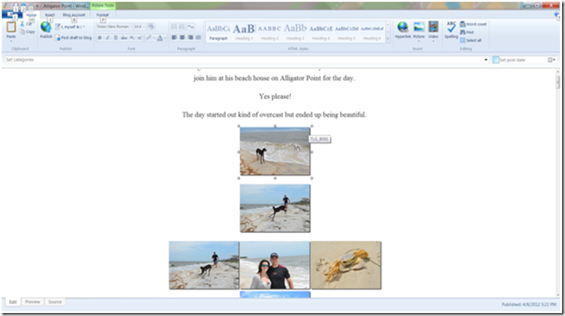Insert a Picture
Viewport: 565px width, 316px height.
point(419,30)
